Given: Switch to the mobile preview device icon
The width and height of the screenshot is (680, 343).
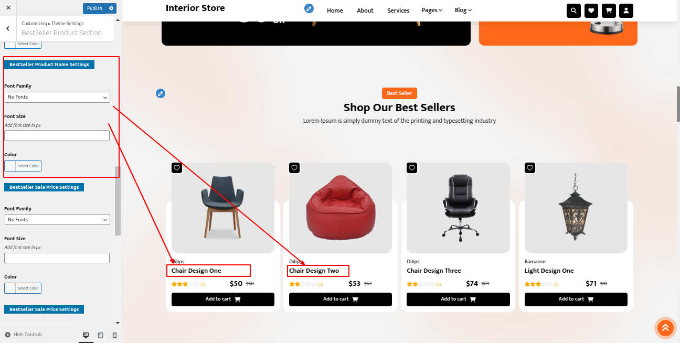Looking at the screenshot, I should pos(115,335).
